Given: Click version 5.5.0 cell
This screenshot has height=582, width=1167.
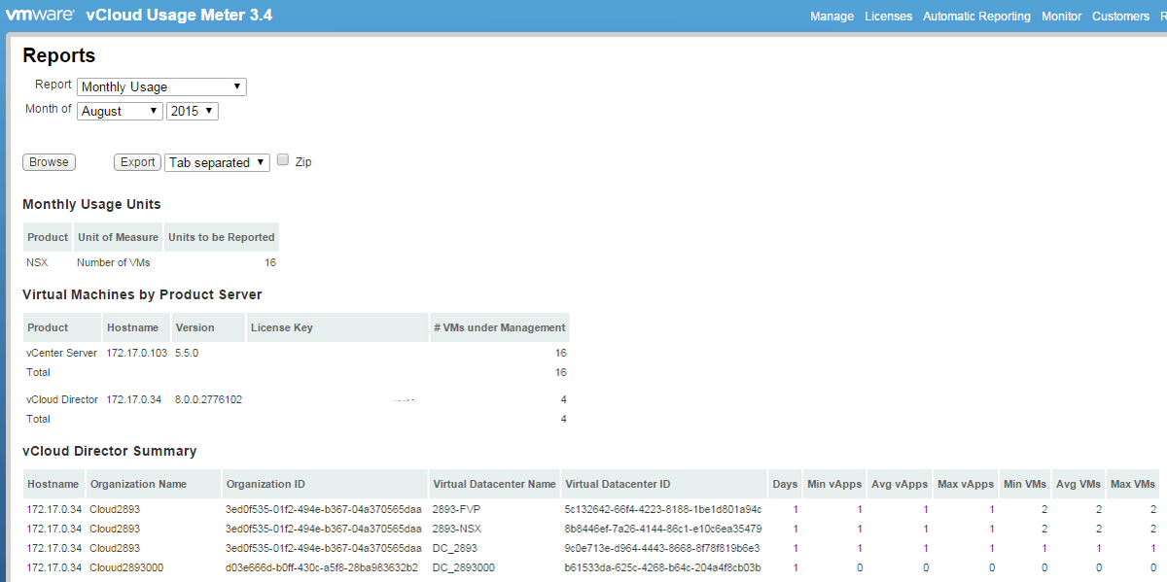Looking at the screenshot, I should [187, 353].
